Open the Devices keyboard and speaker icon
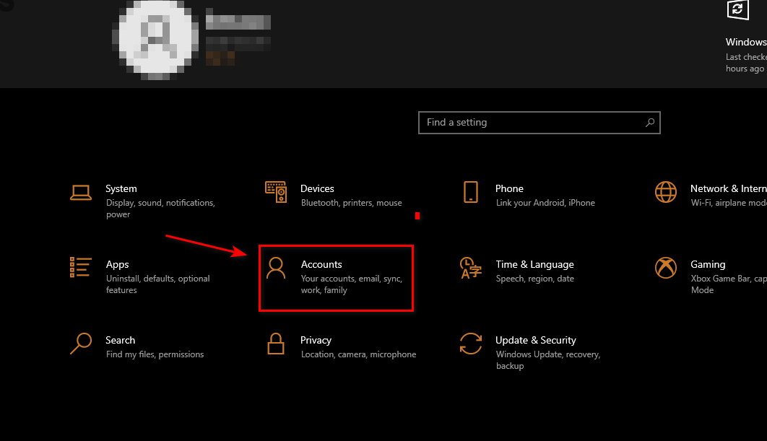The height and width of the screenshot is (441, 767). point(276,192)
